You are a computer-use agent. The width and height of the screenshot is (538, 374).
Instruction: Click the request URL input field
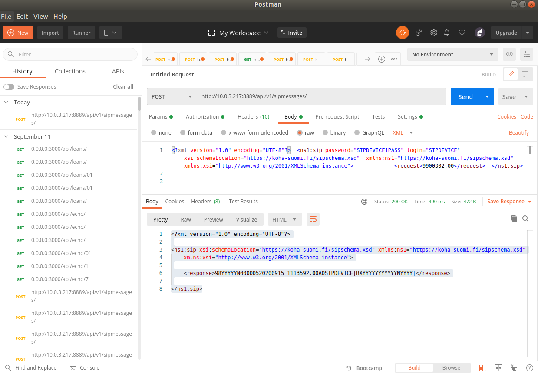[x=321, y=96]
